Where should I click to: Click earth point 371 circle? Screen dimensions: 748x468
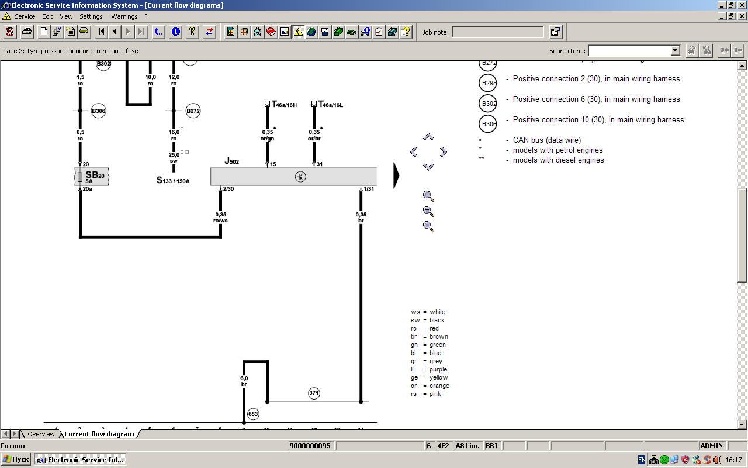click(314, 393)
